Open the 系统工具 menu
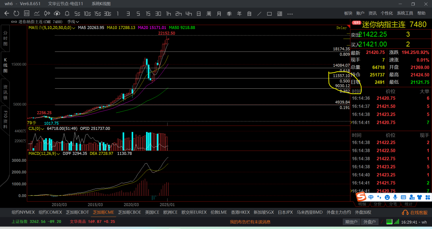The image size is (432, 229). pos(405,13)
